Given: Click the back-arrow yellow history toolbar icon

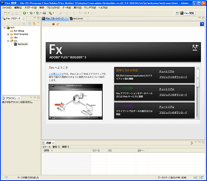Looking at the screenshot, I should point(86,13).
